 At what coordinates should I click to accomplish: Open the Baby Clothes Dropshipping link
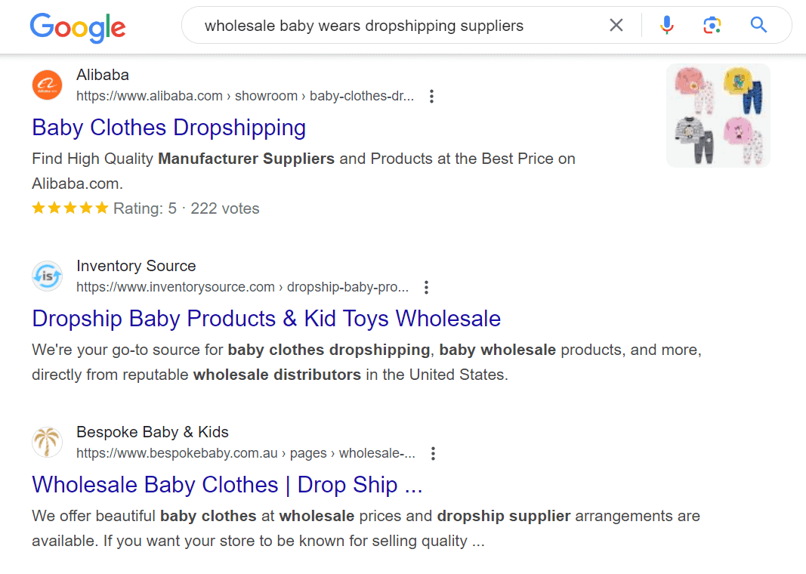point(169,128)
